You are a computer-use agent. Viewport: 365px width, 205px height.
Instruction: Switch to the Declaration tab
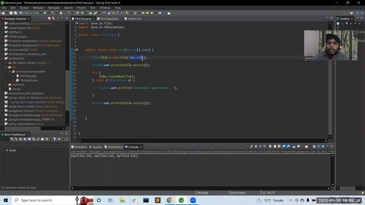(113, 147)
